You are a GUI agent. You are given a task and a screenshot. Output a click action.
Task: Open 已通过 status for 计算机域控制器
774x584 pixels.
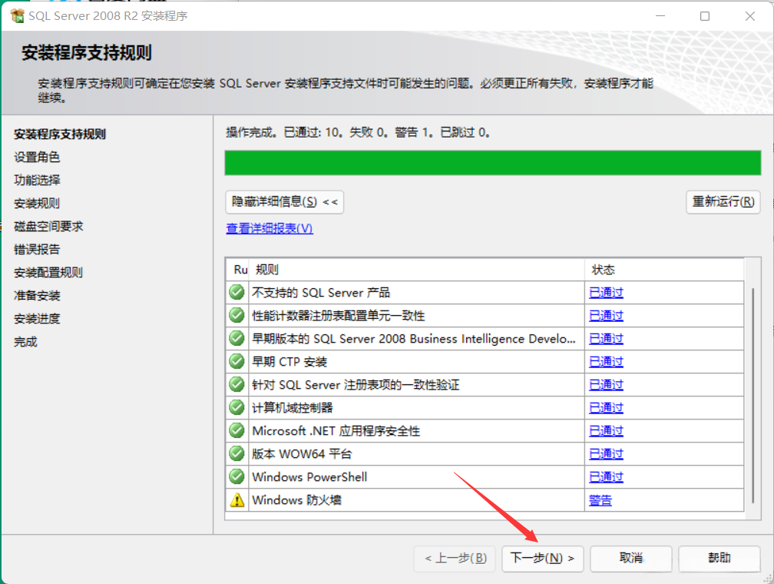tap(606, 407)
